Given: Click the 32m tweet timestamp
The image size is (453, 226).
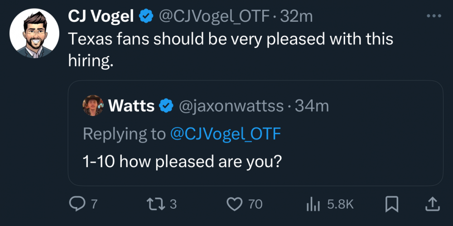Looking at the screenshot, I should click(297, 16).
